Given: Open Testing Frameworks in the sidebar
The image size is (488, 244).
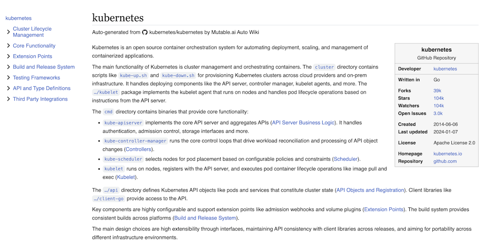Looking at the screenshot, I should tap(36, 78).
